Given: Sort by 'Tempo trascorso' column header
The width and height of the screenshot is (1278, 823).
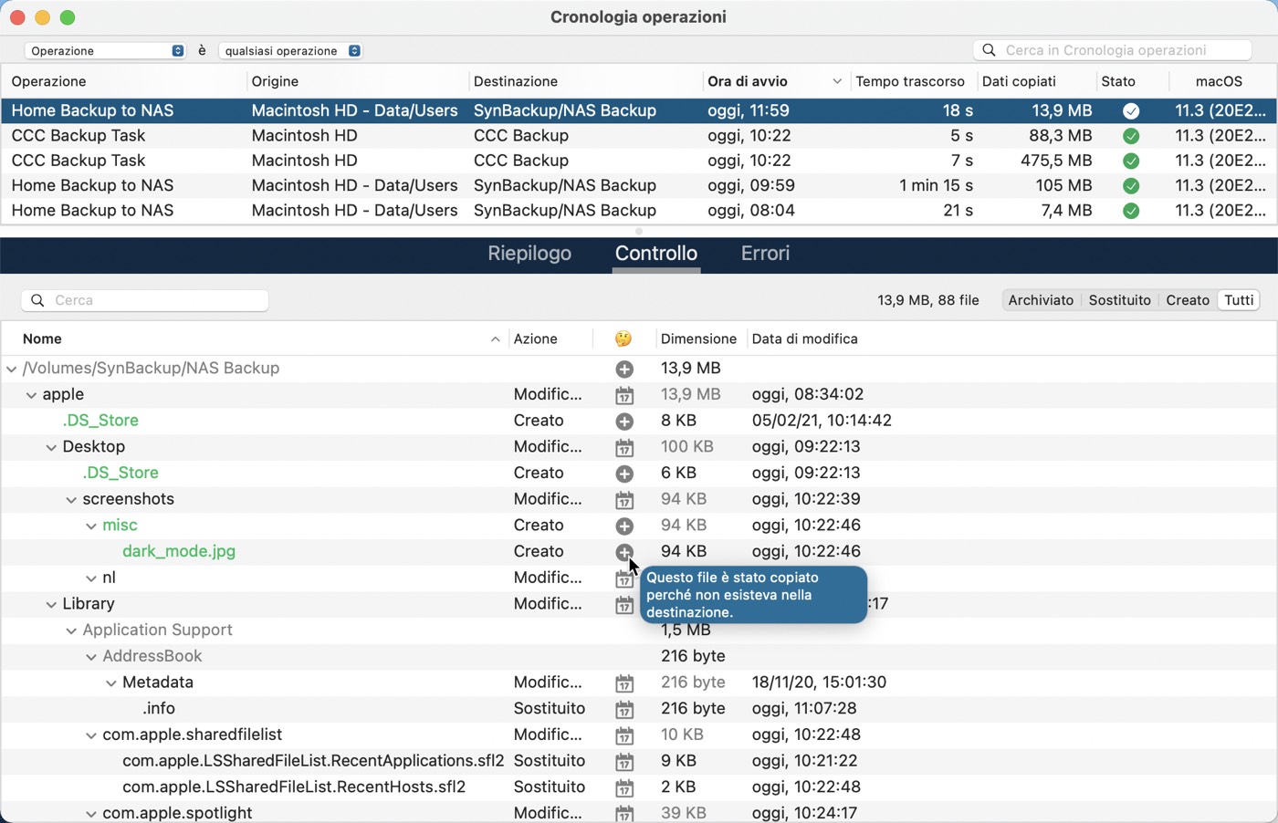Looking at the screenshot, I should coord(910,81).
